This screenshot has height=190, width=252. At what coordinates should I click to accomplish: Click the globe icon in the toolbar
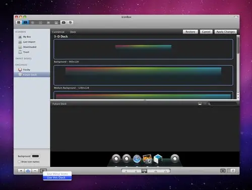point(71,22)
